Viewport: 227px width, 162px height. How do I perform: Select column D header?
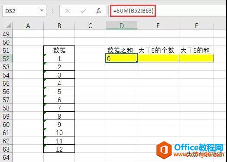(121, 26)
